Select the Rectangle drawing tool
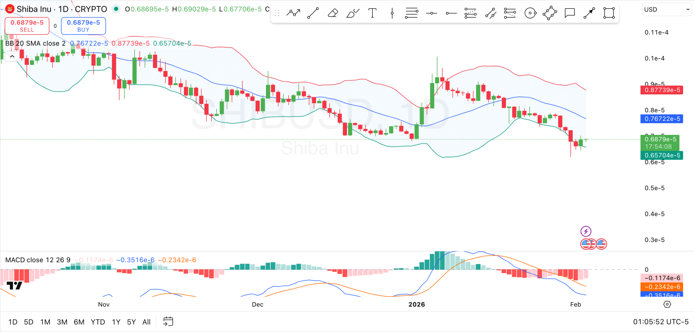The height and width of the screenshot is (332, 694). (x=608, y=13)
